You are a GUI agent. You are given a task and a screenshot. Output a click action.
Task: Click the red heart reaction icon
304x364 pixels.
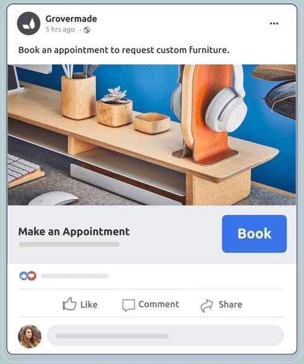32,276
